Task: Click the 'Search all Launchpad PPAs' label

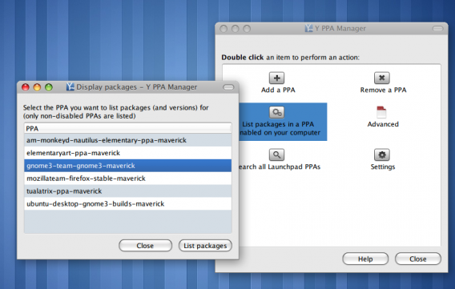Action: tap(279, 167)
